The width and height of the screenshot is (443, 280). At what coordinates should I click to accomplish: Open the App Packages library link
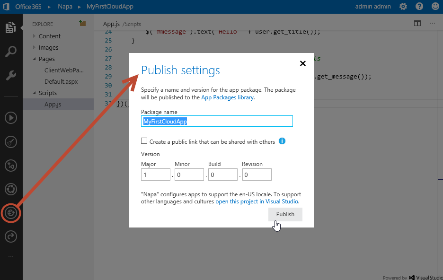pos(227,97)
